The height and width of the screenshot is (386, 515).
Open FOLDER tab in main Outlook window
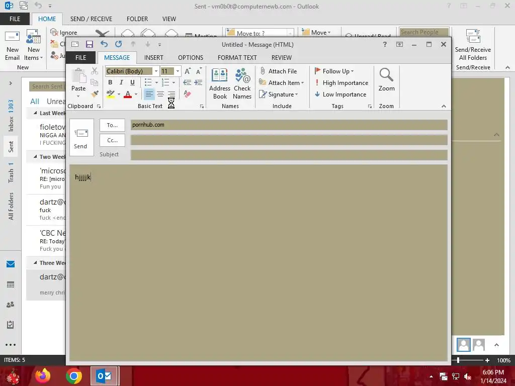coord(137,19)
